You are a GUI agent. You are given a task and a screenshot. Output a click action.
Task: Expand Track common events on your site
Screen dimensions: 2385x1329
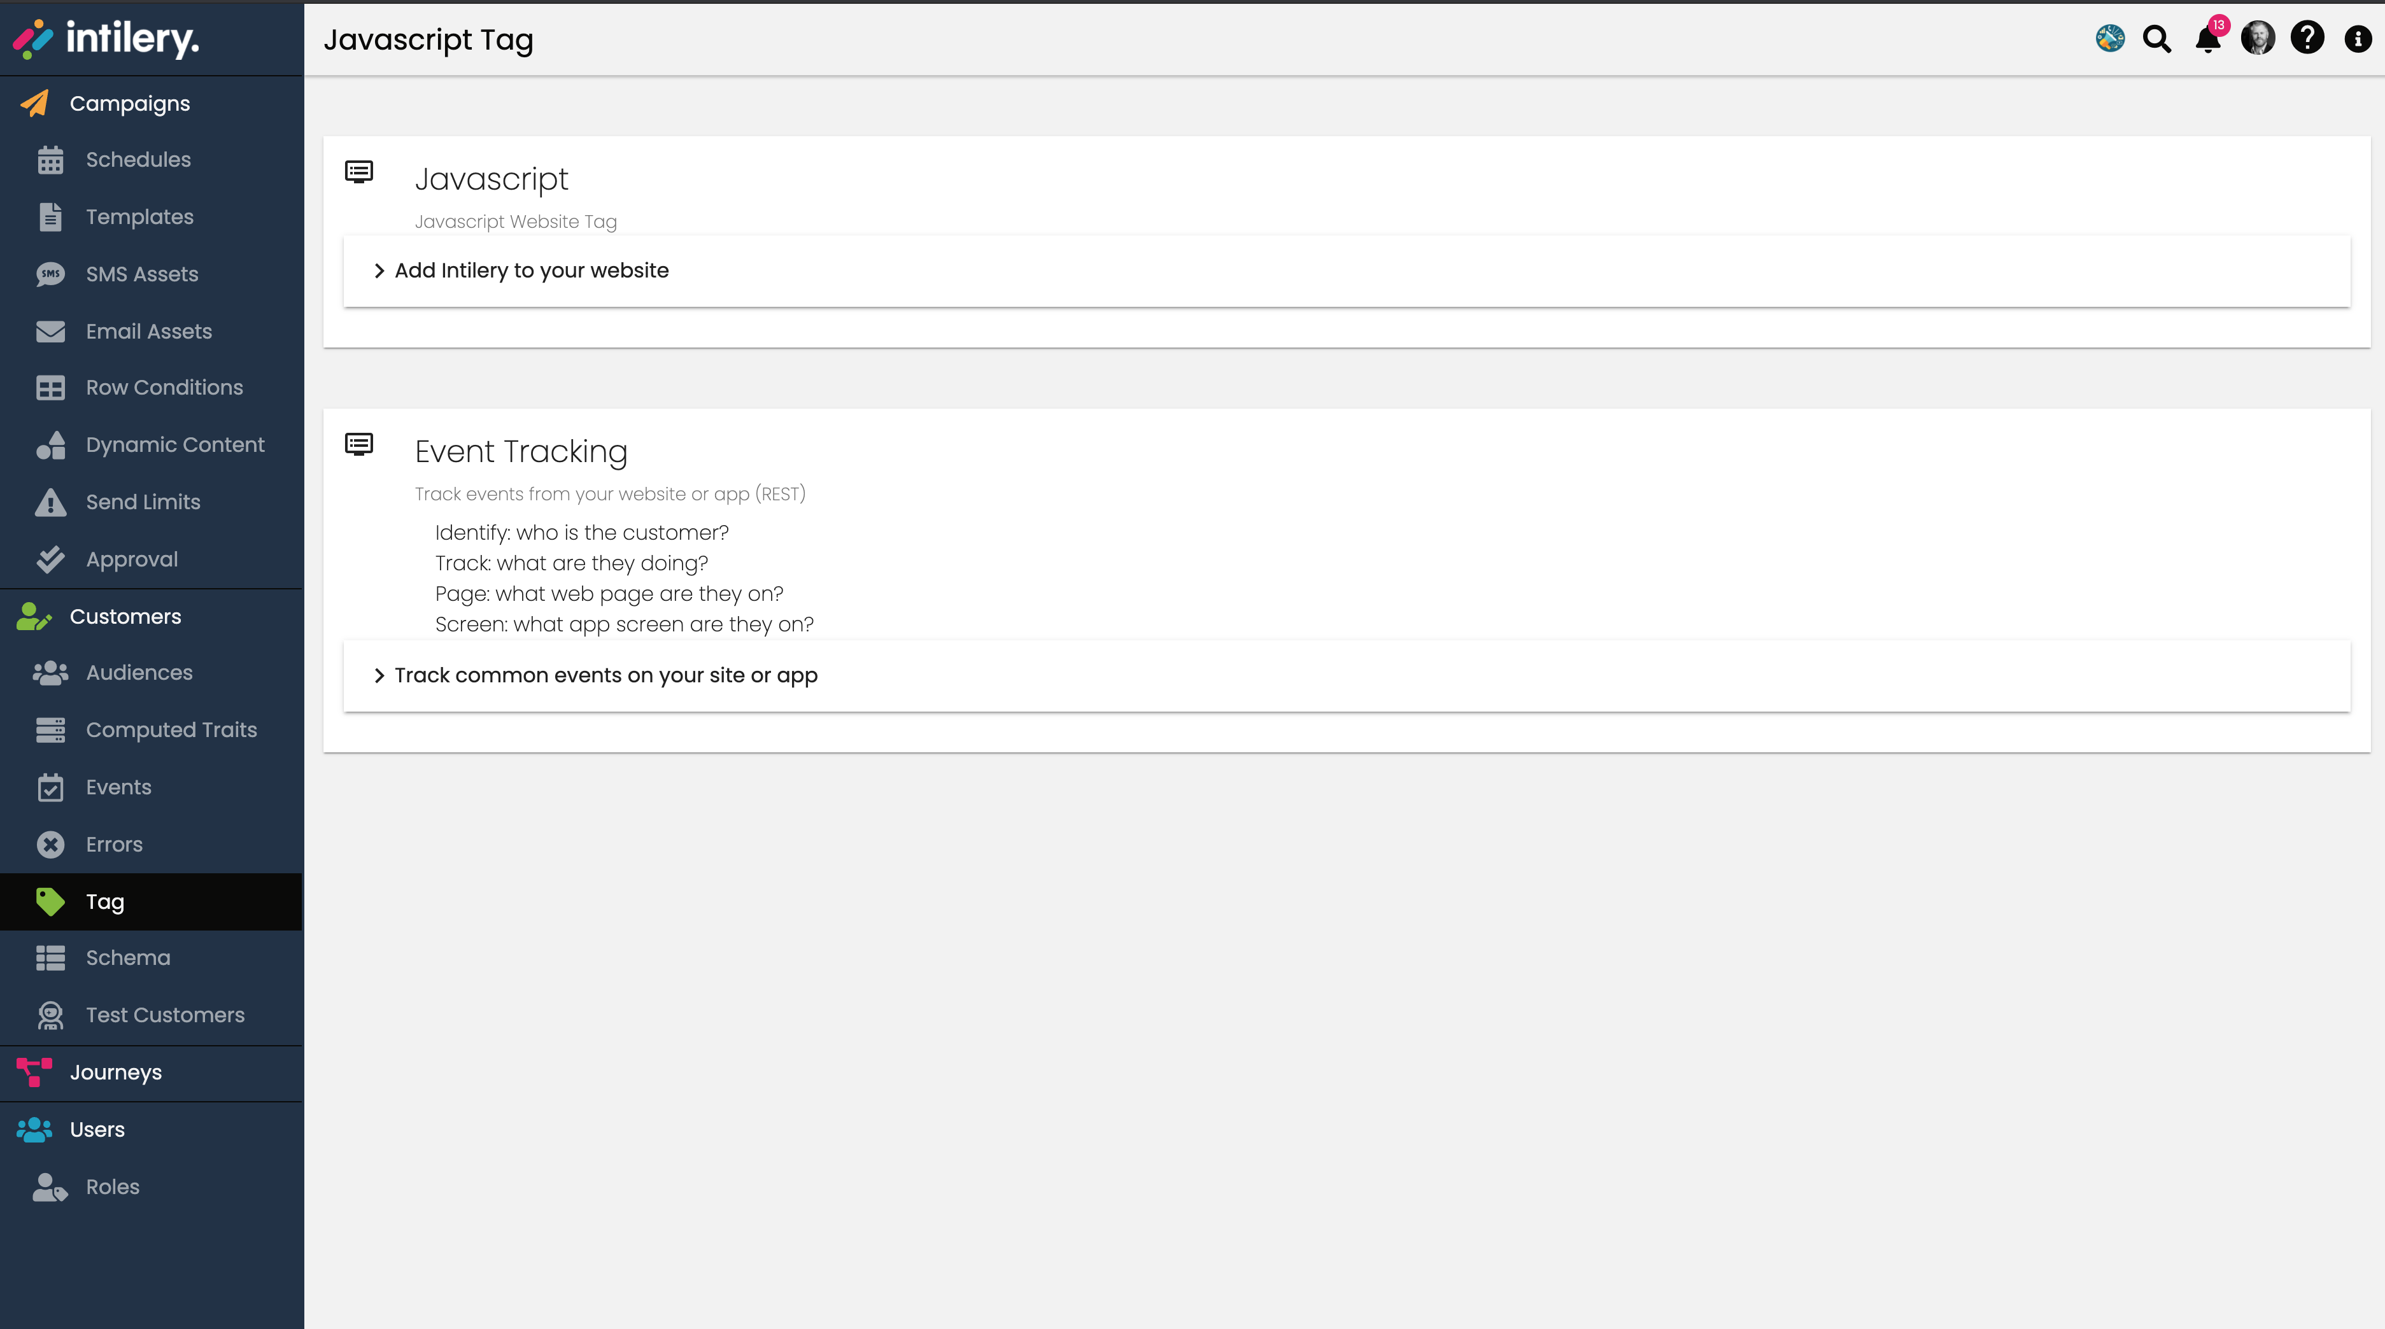pyautogui.click(x=605, y=675)
